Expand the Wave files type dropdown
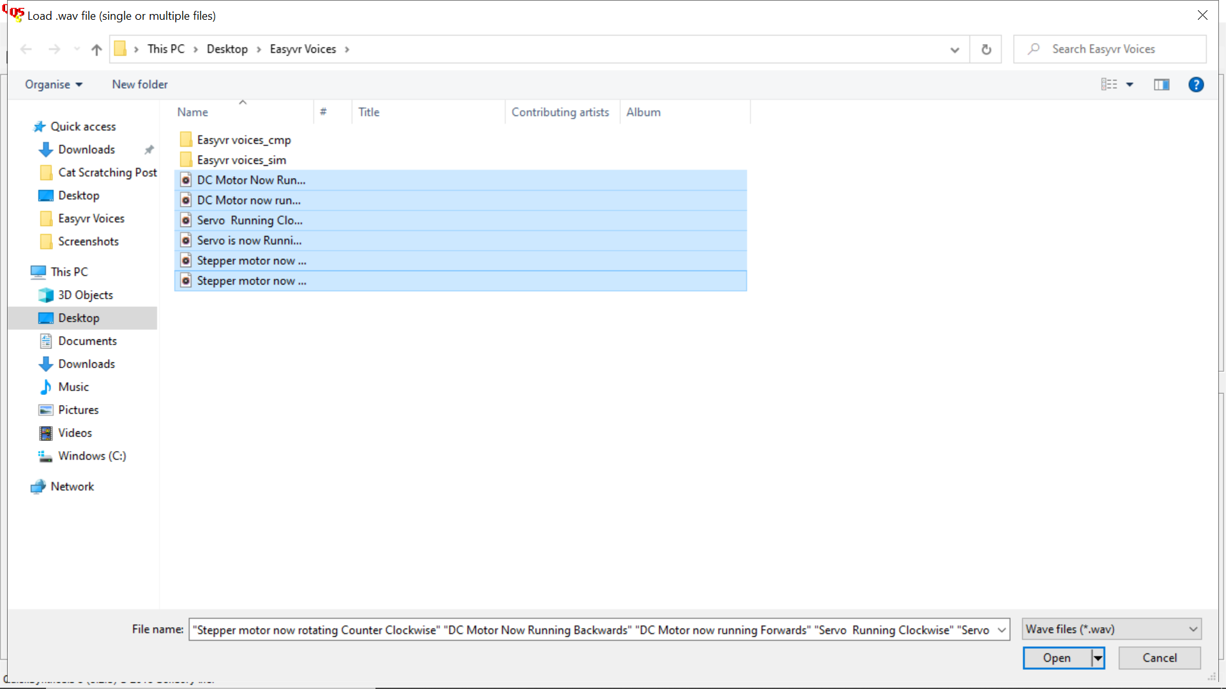Viewport: 1226px width, 689px height. [1192, 629]
